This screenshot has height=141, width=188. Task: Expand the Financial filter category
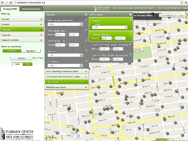tap(22, 35)
